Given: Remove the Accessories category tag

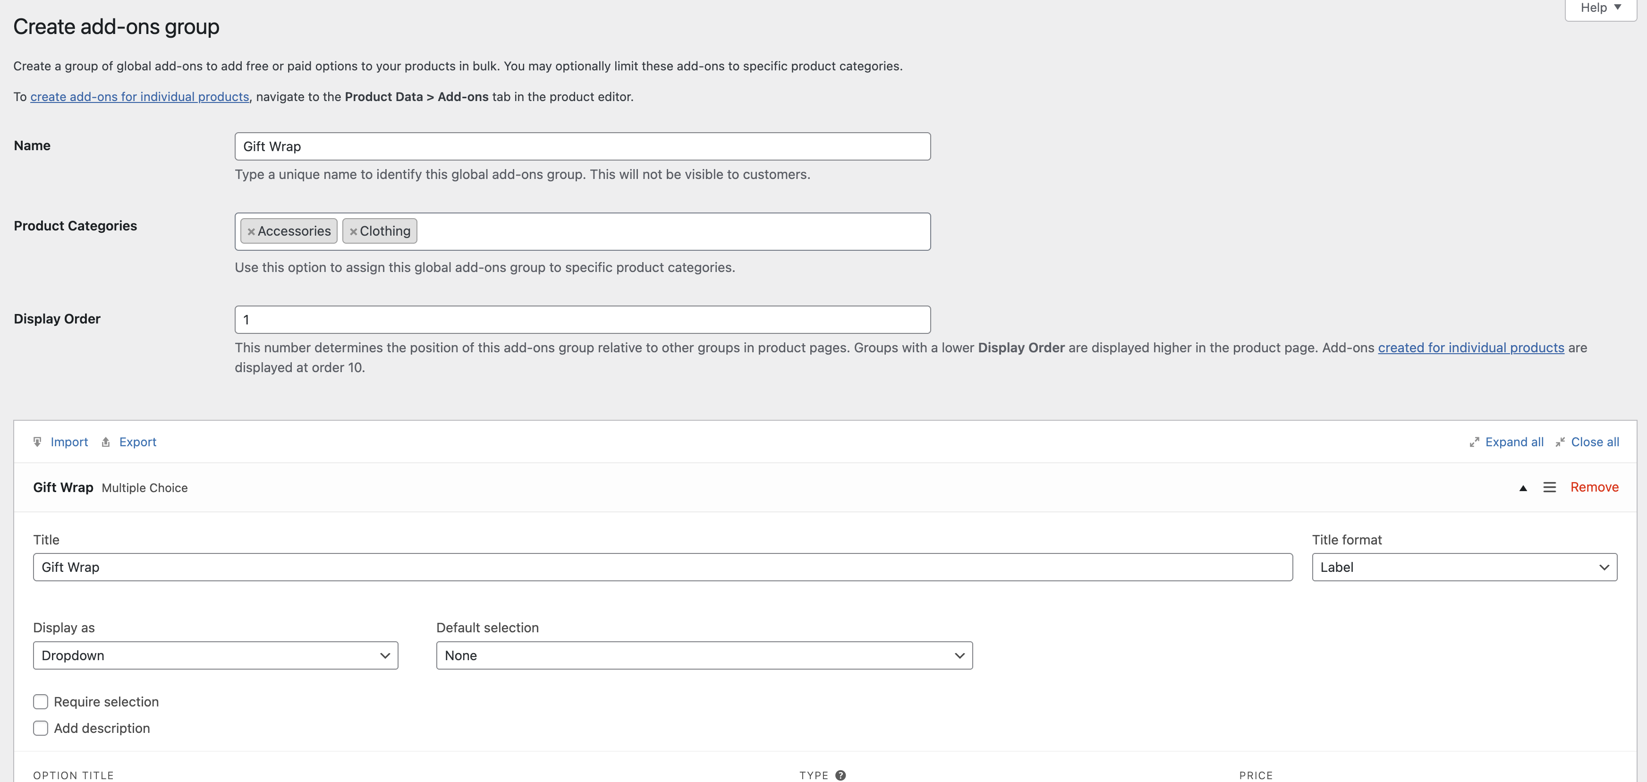Looking at the screenshot, I should coord(251,231).
